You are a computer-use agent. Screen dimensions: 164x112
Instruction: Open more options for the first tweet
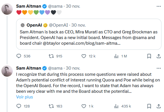tap(159, 7)
